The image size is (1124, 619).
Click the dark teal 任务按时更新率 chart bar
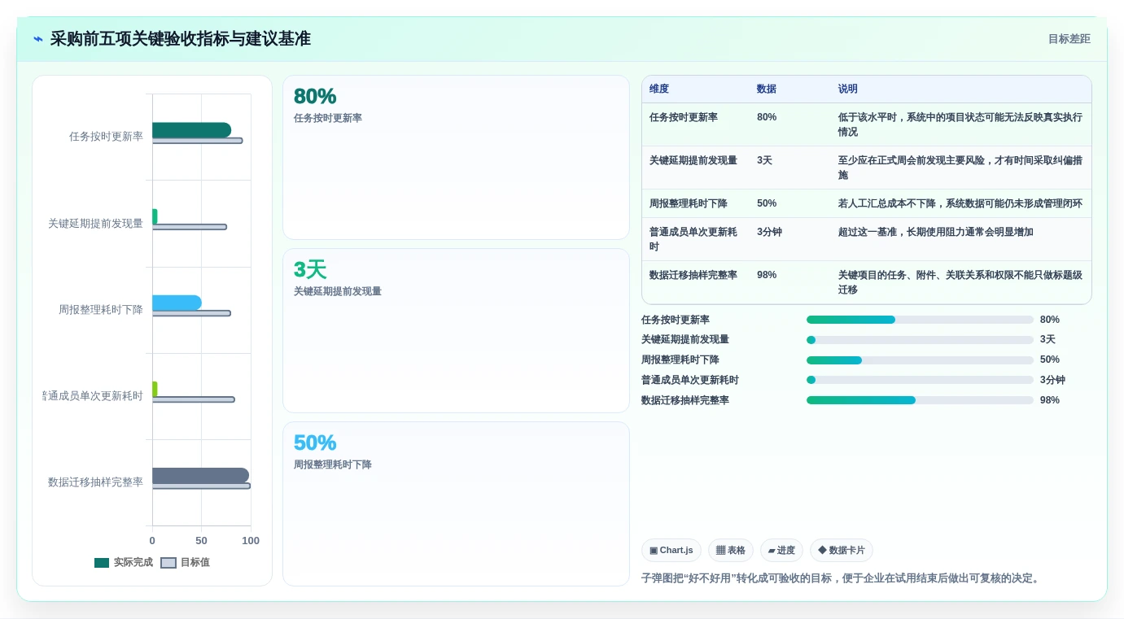(x=191, y=130)
